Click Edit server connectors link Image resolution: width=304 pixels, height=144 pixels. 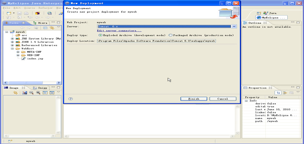(x=119, y=31)
